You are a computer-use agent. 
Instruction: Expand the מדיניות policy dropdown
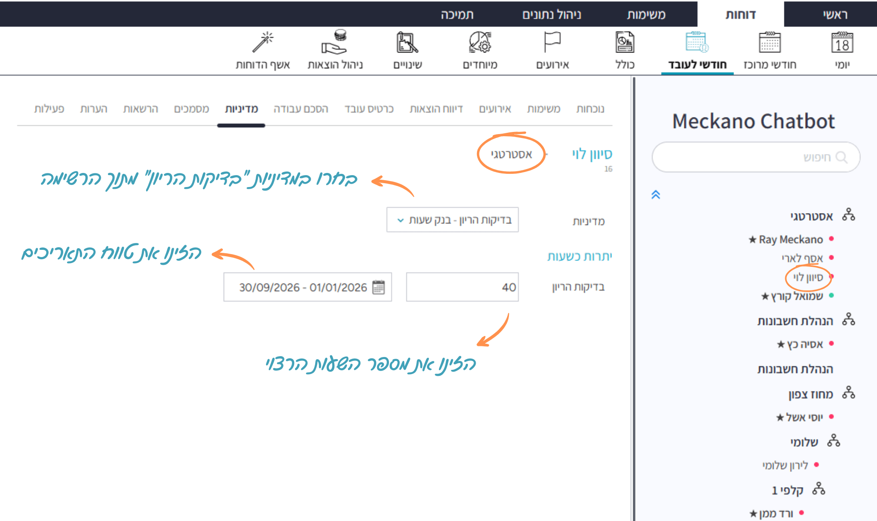452,220
